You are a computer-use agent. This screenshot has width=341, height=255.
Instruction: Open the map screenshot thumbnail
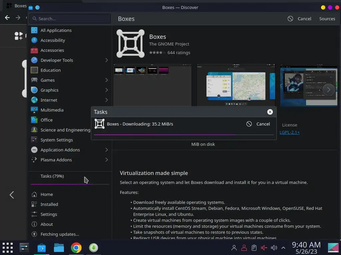click(236, 85)
